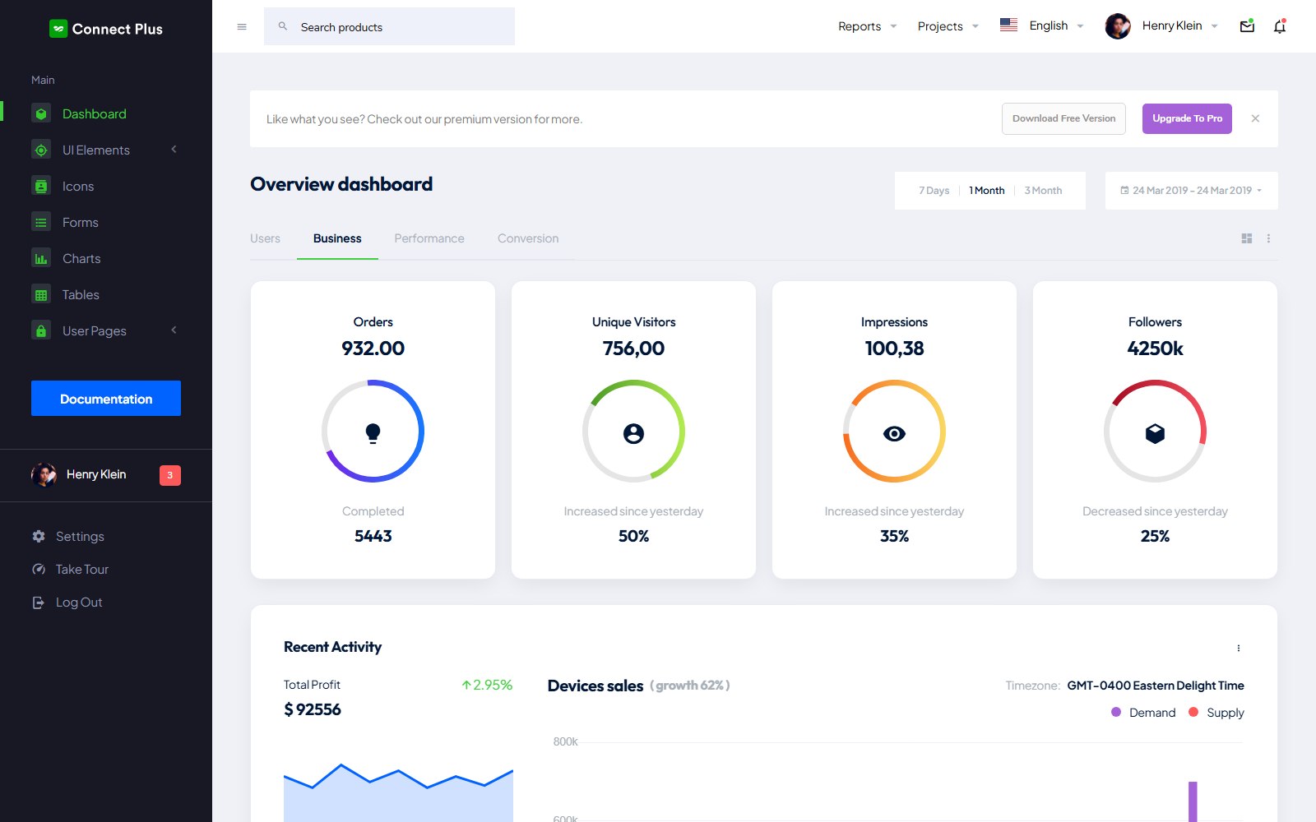Click the Charts sidebar icon
This screenshot has width=1316, height=822.
[41, 258]
